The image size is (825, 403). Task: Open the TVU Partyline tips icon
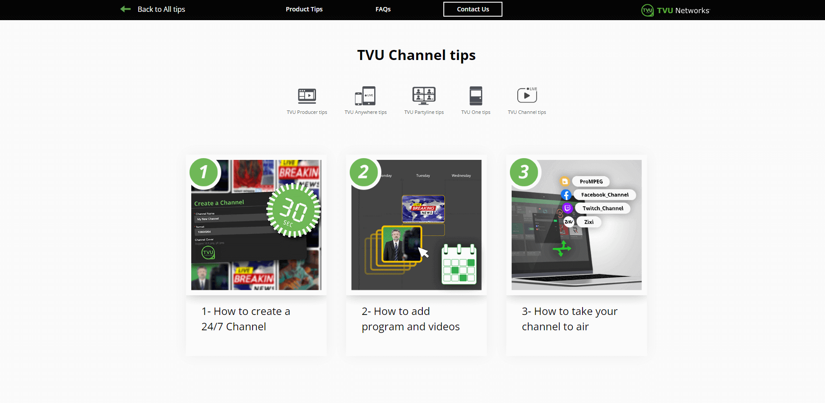(x=424, y=95)
